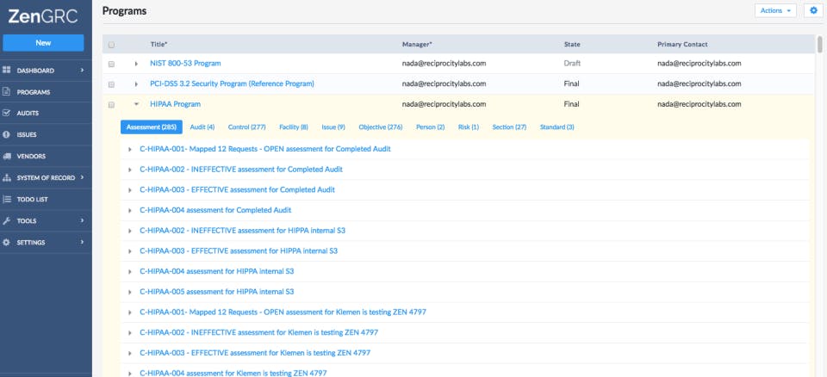827x377 pixels.
Task: Check the PCI-DSS 3.2 Security Program checkbox
Action: pos(111,84)
